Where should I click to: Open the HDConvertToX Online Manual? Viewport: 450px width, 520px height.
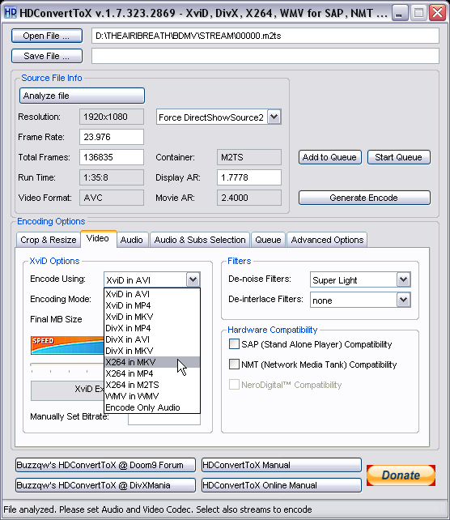coord(282,485)
